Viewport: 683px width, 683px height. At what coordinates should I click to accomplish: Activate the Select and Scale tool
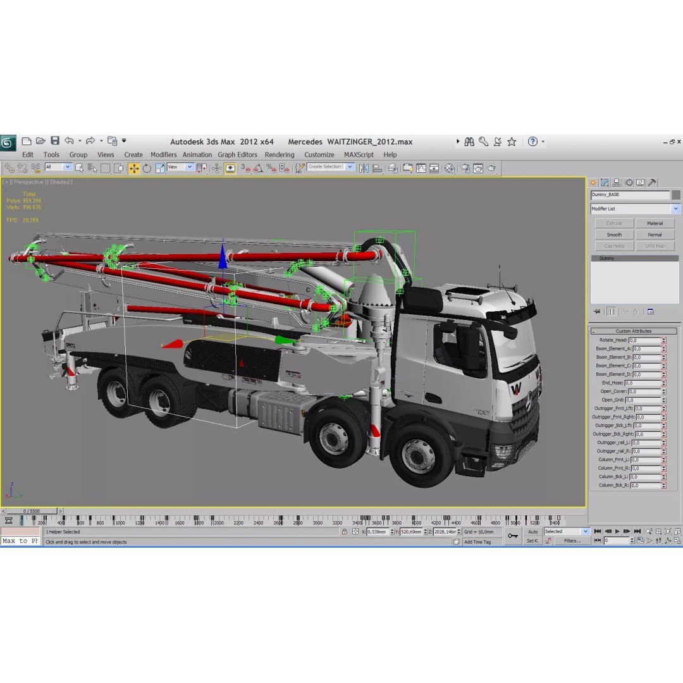[160, 168]
